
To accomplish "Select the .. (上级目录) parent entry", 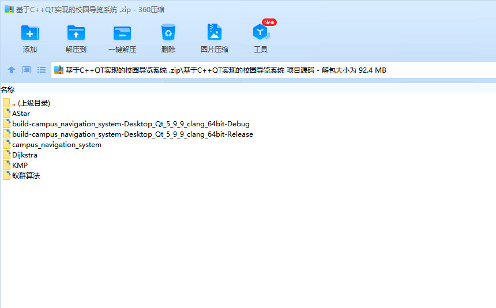I will point(31,103).
